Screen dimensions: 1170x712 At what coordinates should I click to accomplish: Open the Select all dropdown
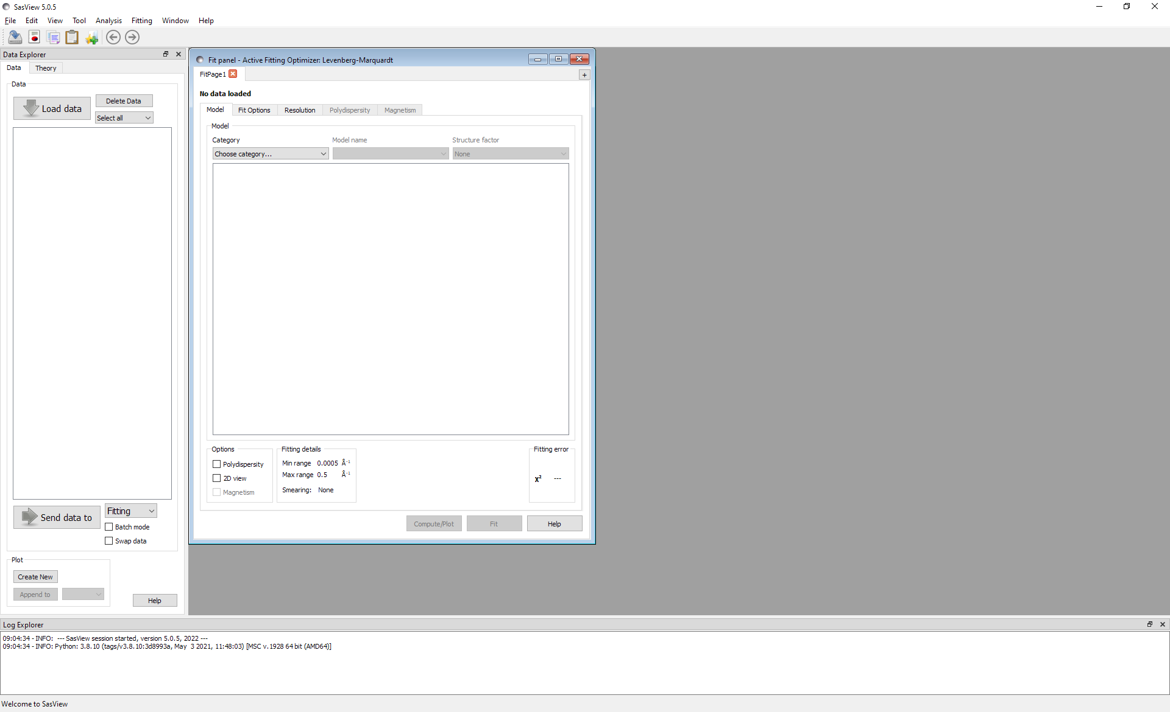click(x=124, y=117)
